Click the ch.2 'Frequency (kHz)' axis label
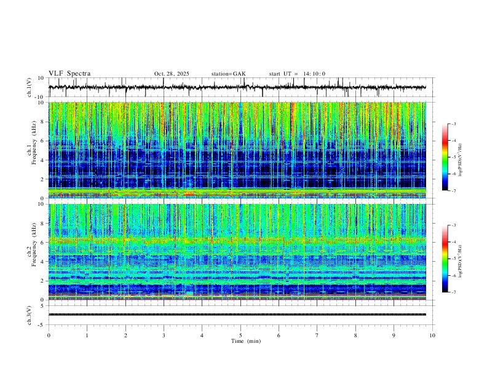This screenshot has width=487, height=376. [34, 245]
